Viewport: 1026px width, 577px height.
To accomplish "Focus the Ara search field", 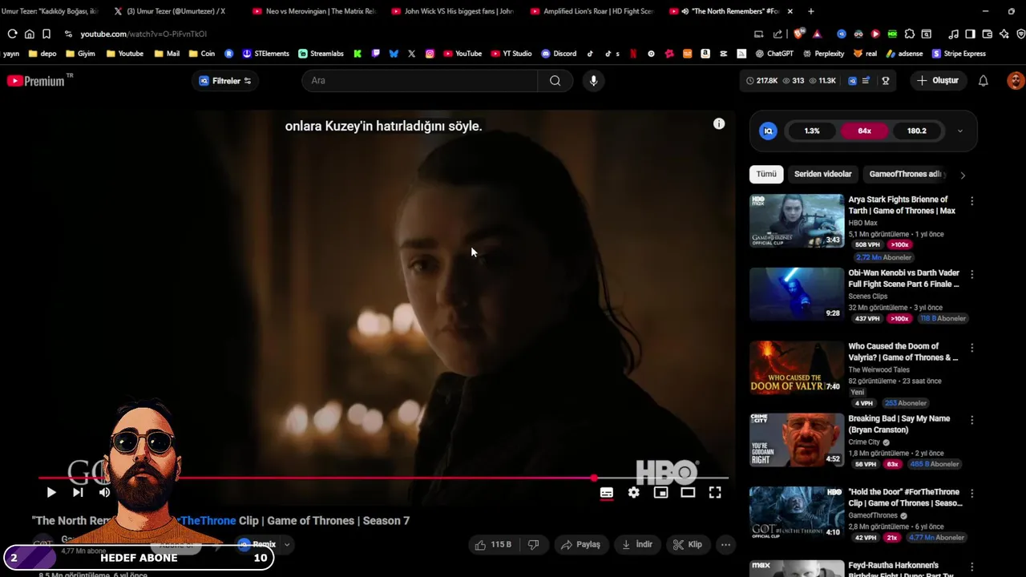I will click(420, 80).
